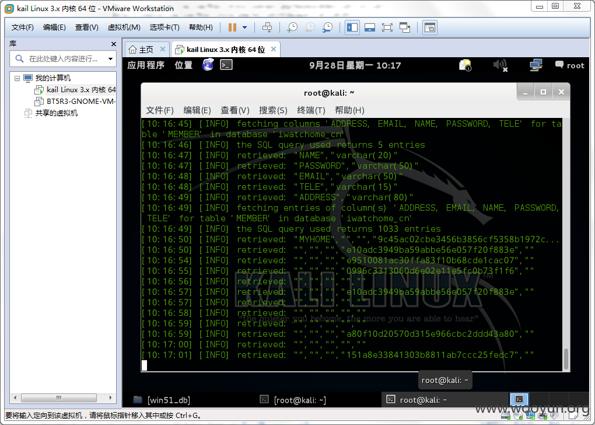Open terminal 帮助(H) menu

pyautogui.click(x=349, y=110)
